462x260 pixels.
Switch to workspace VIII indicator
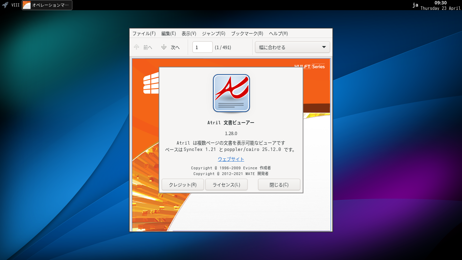coord(16,5)
